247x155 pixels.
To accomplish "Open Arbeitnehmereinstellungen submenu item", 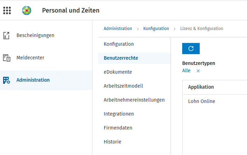I will (x=135, y=100).
